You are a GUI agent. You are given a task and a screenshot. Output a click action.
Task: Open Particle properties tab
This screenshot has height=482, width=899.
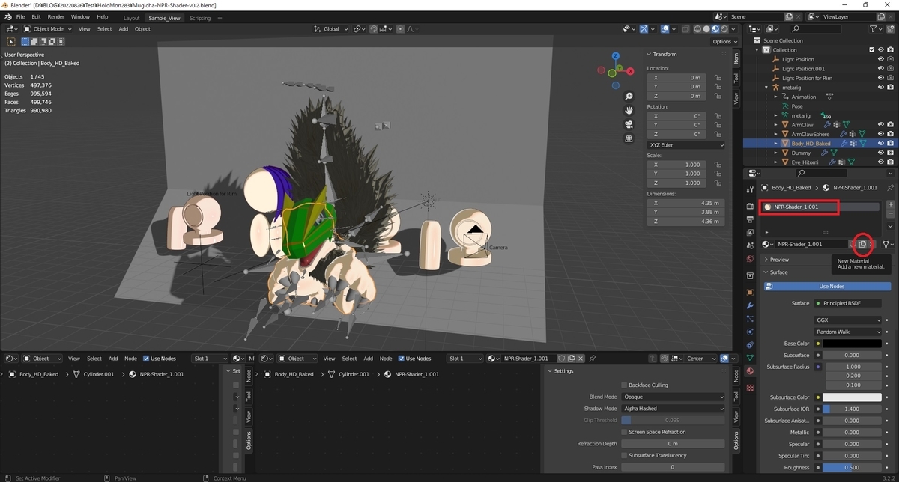750,319
